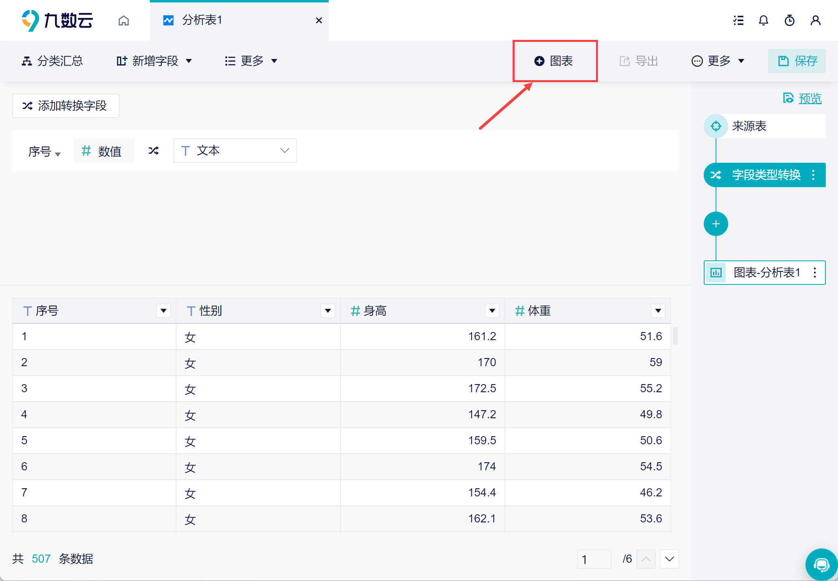The width and height of the screenshot is (838, 581).
Task: Click the timer clock icon
Action: click(790, 20)
